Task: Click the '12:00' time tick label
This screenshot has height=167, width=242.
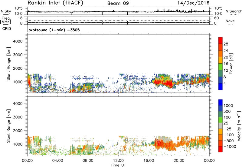Action: tap(118, 161)
